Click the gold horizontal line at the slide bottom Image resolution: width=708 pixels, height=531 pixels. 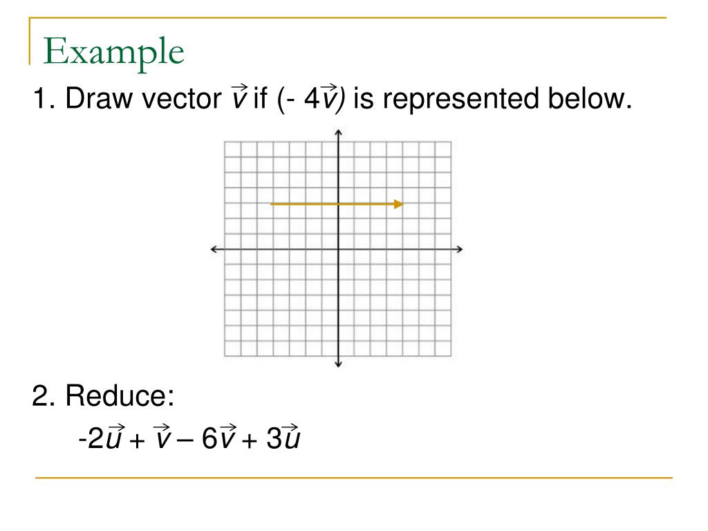(353, 477)
